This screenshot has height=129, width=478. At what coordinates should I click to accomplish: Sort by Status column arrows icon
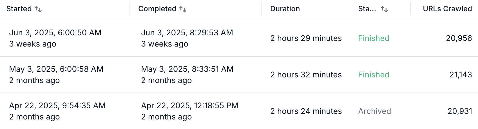[x=384, y=9]
